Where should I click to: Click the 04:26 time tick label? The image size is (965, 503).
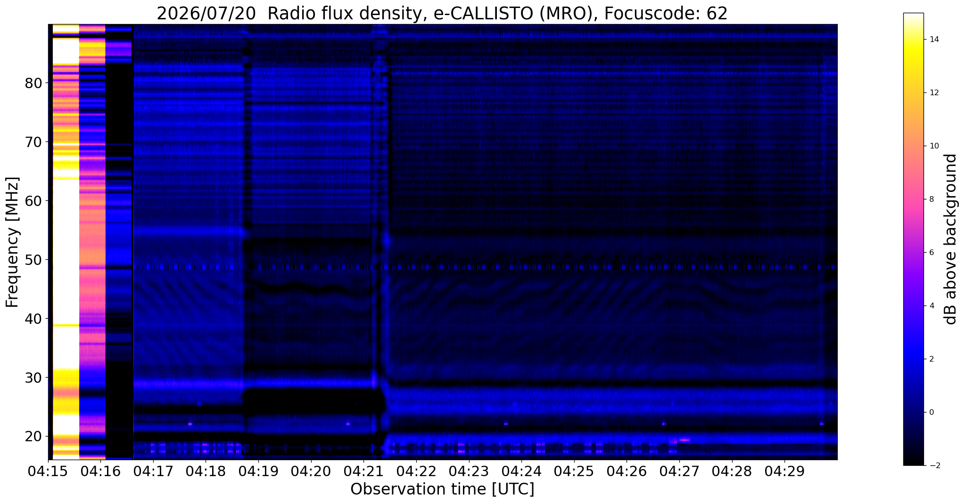click(627, 471)
